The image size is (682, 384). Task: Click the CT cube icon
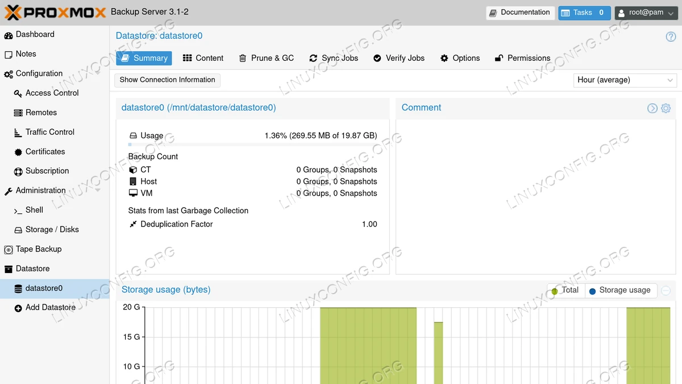[133, 170]
